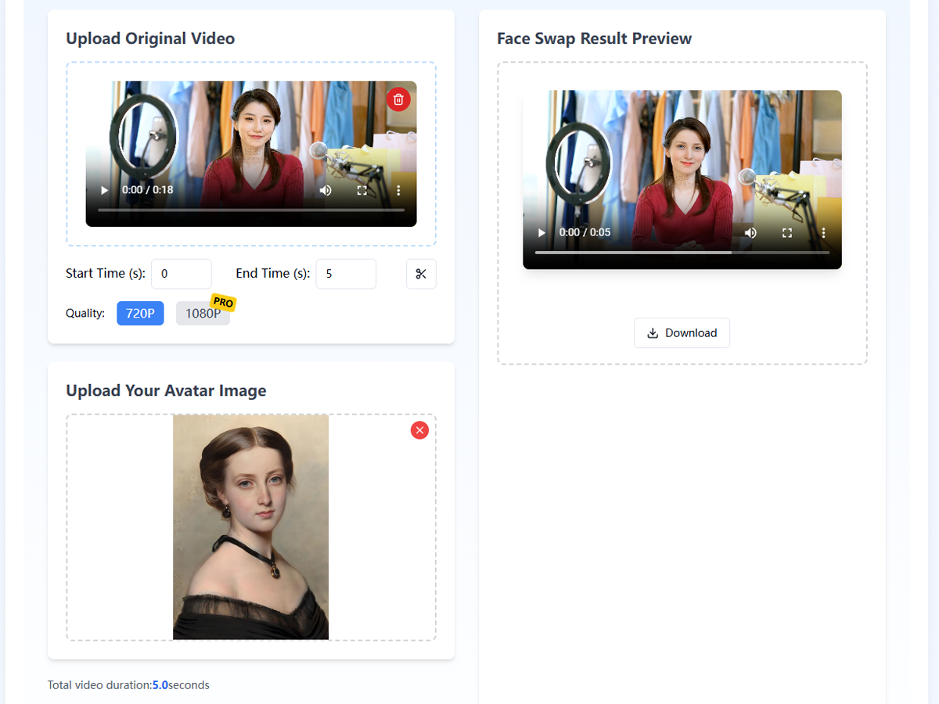Seek along the original video progress bar
Viewport: 939px width, 704px height.
click(250, 209)
